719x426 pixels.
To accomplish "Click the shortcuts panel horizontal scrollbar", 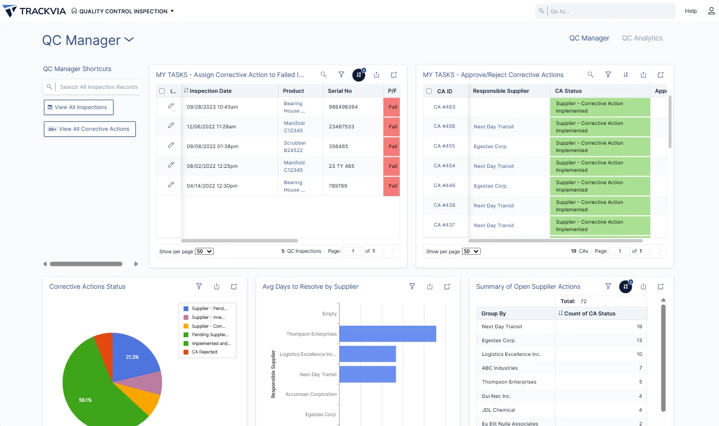I will pyautogui.click(x=86, y=264).
